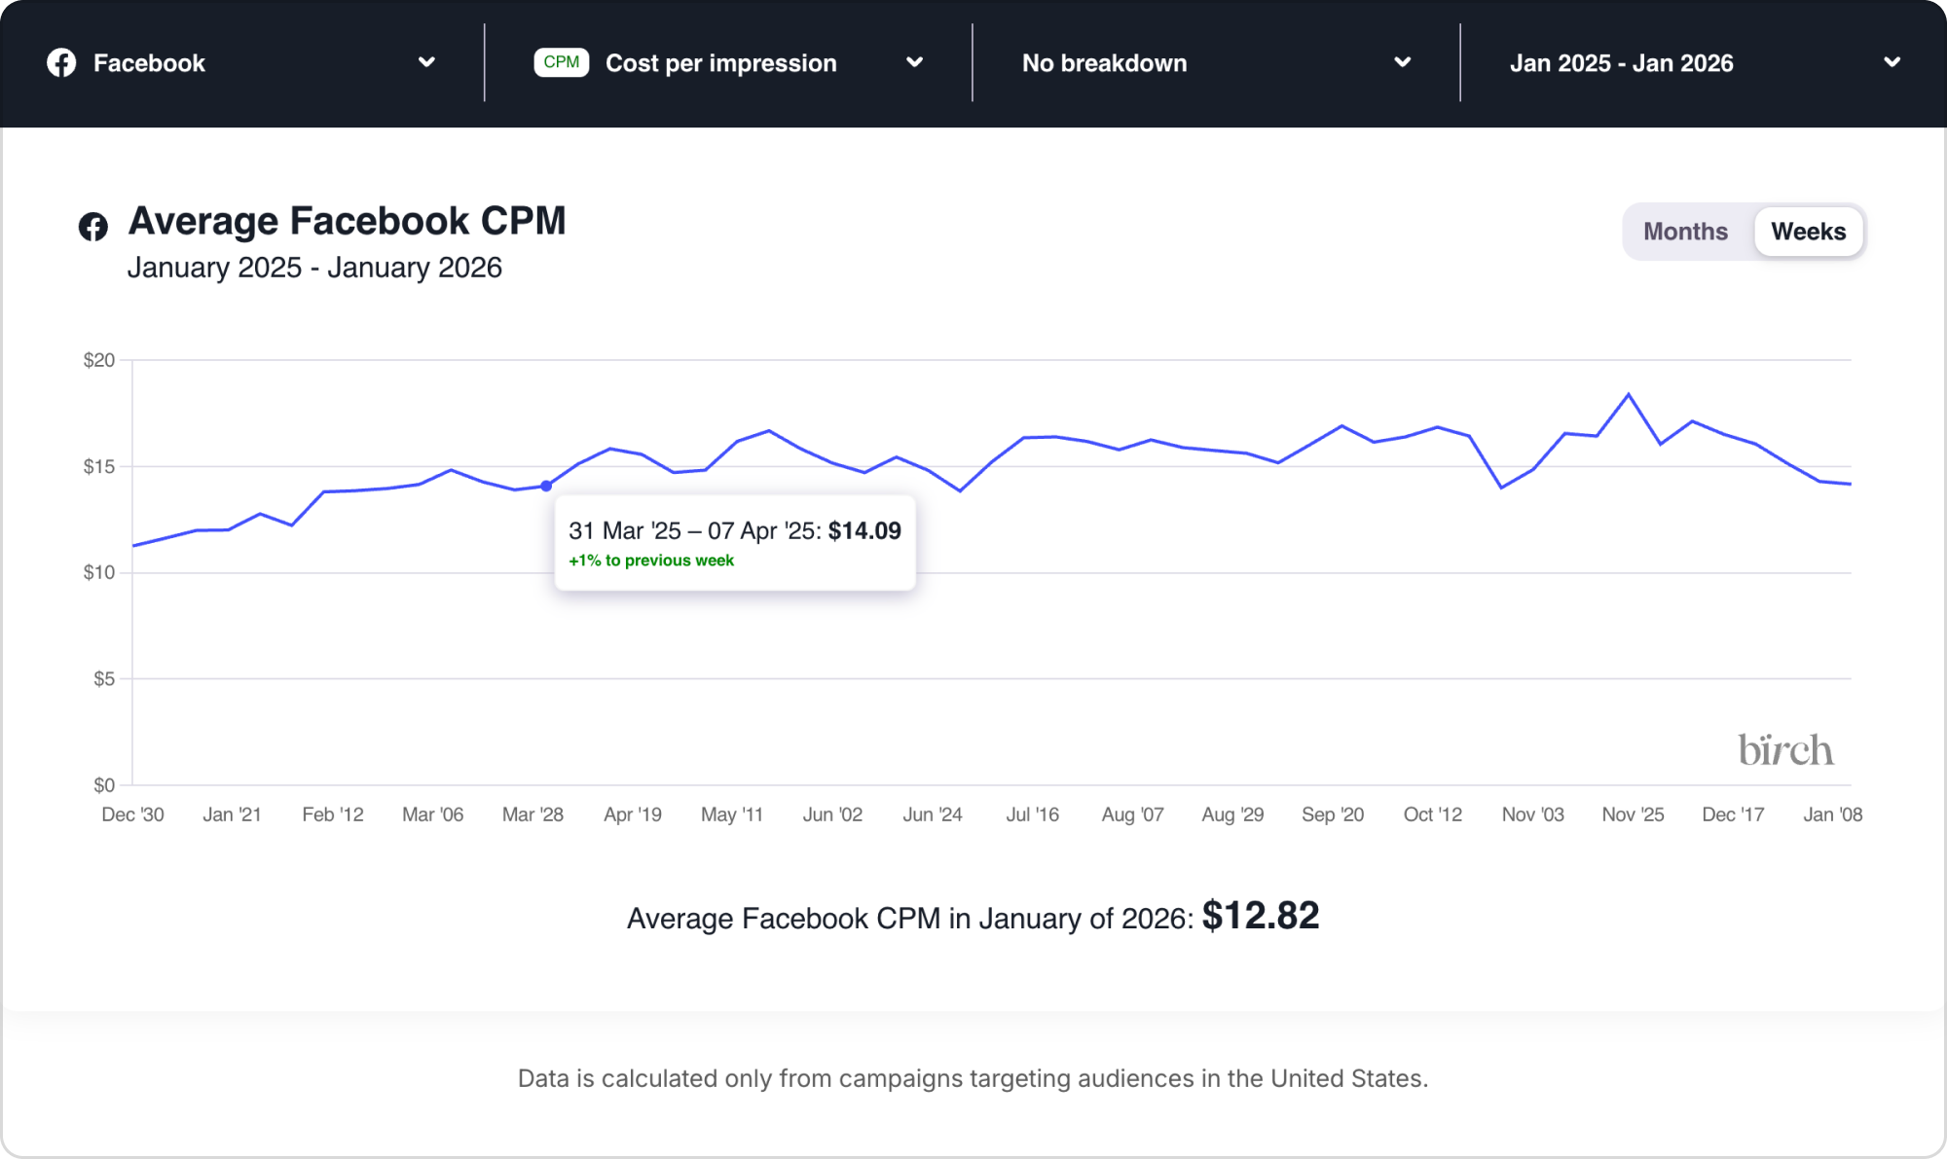Toggle the highlighted data point on the chart
Screen dimensions: 1947x1159
pyautogui.click(x=546, y=485)
